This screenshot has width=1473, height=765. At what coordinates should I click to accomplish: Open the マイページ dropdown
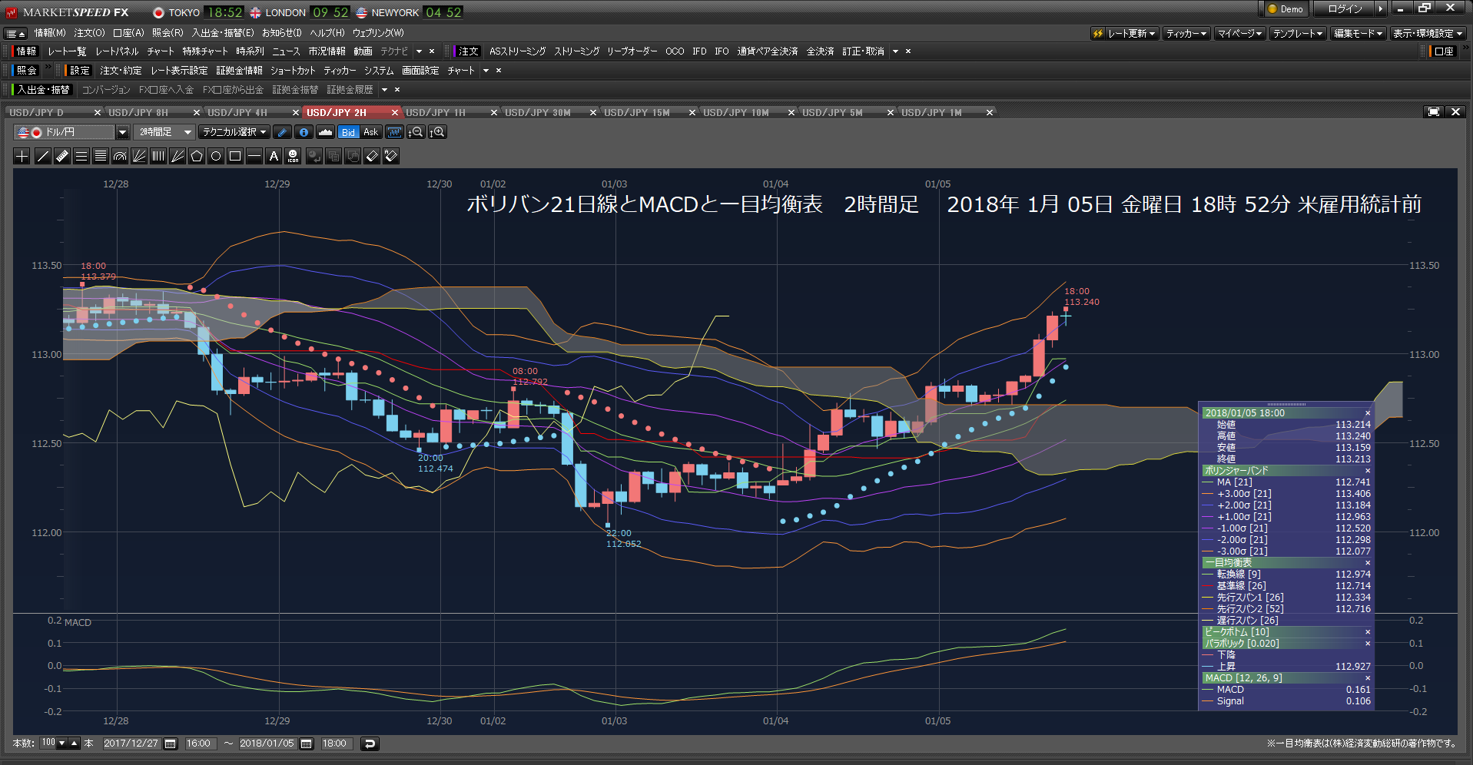1239,33
